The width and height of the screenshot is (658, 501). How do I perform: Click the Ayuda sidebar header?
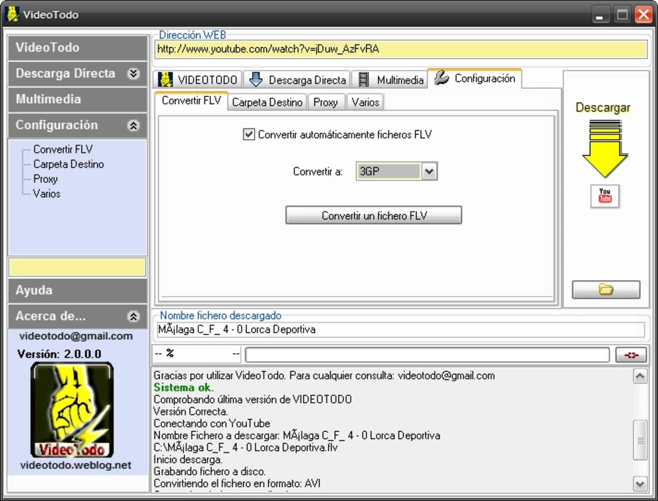(78, 291)
